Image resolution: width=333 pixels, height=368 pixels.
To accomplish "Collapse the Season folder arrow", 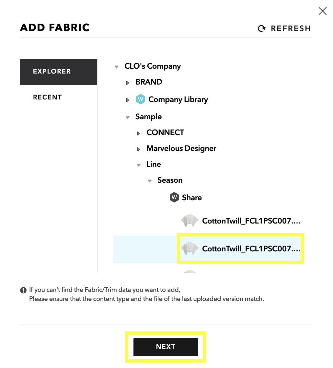I will (150, 181).
